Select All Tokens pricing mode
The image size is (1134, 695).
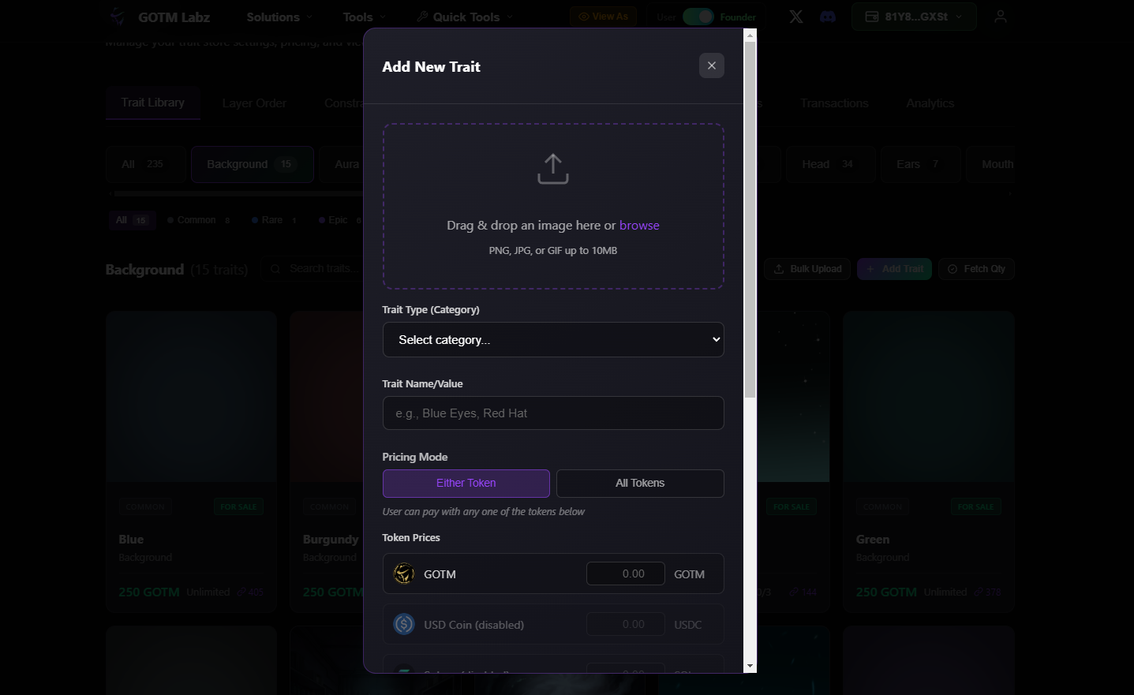pos(640,484)
